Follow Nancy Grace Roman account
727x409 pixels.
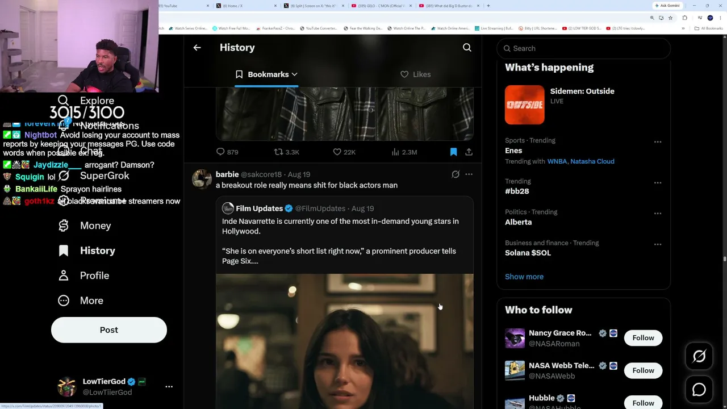(643, 338)
